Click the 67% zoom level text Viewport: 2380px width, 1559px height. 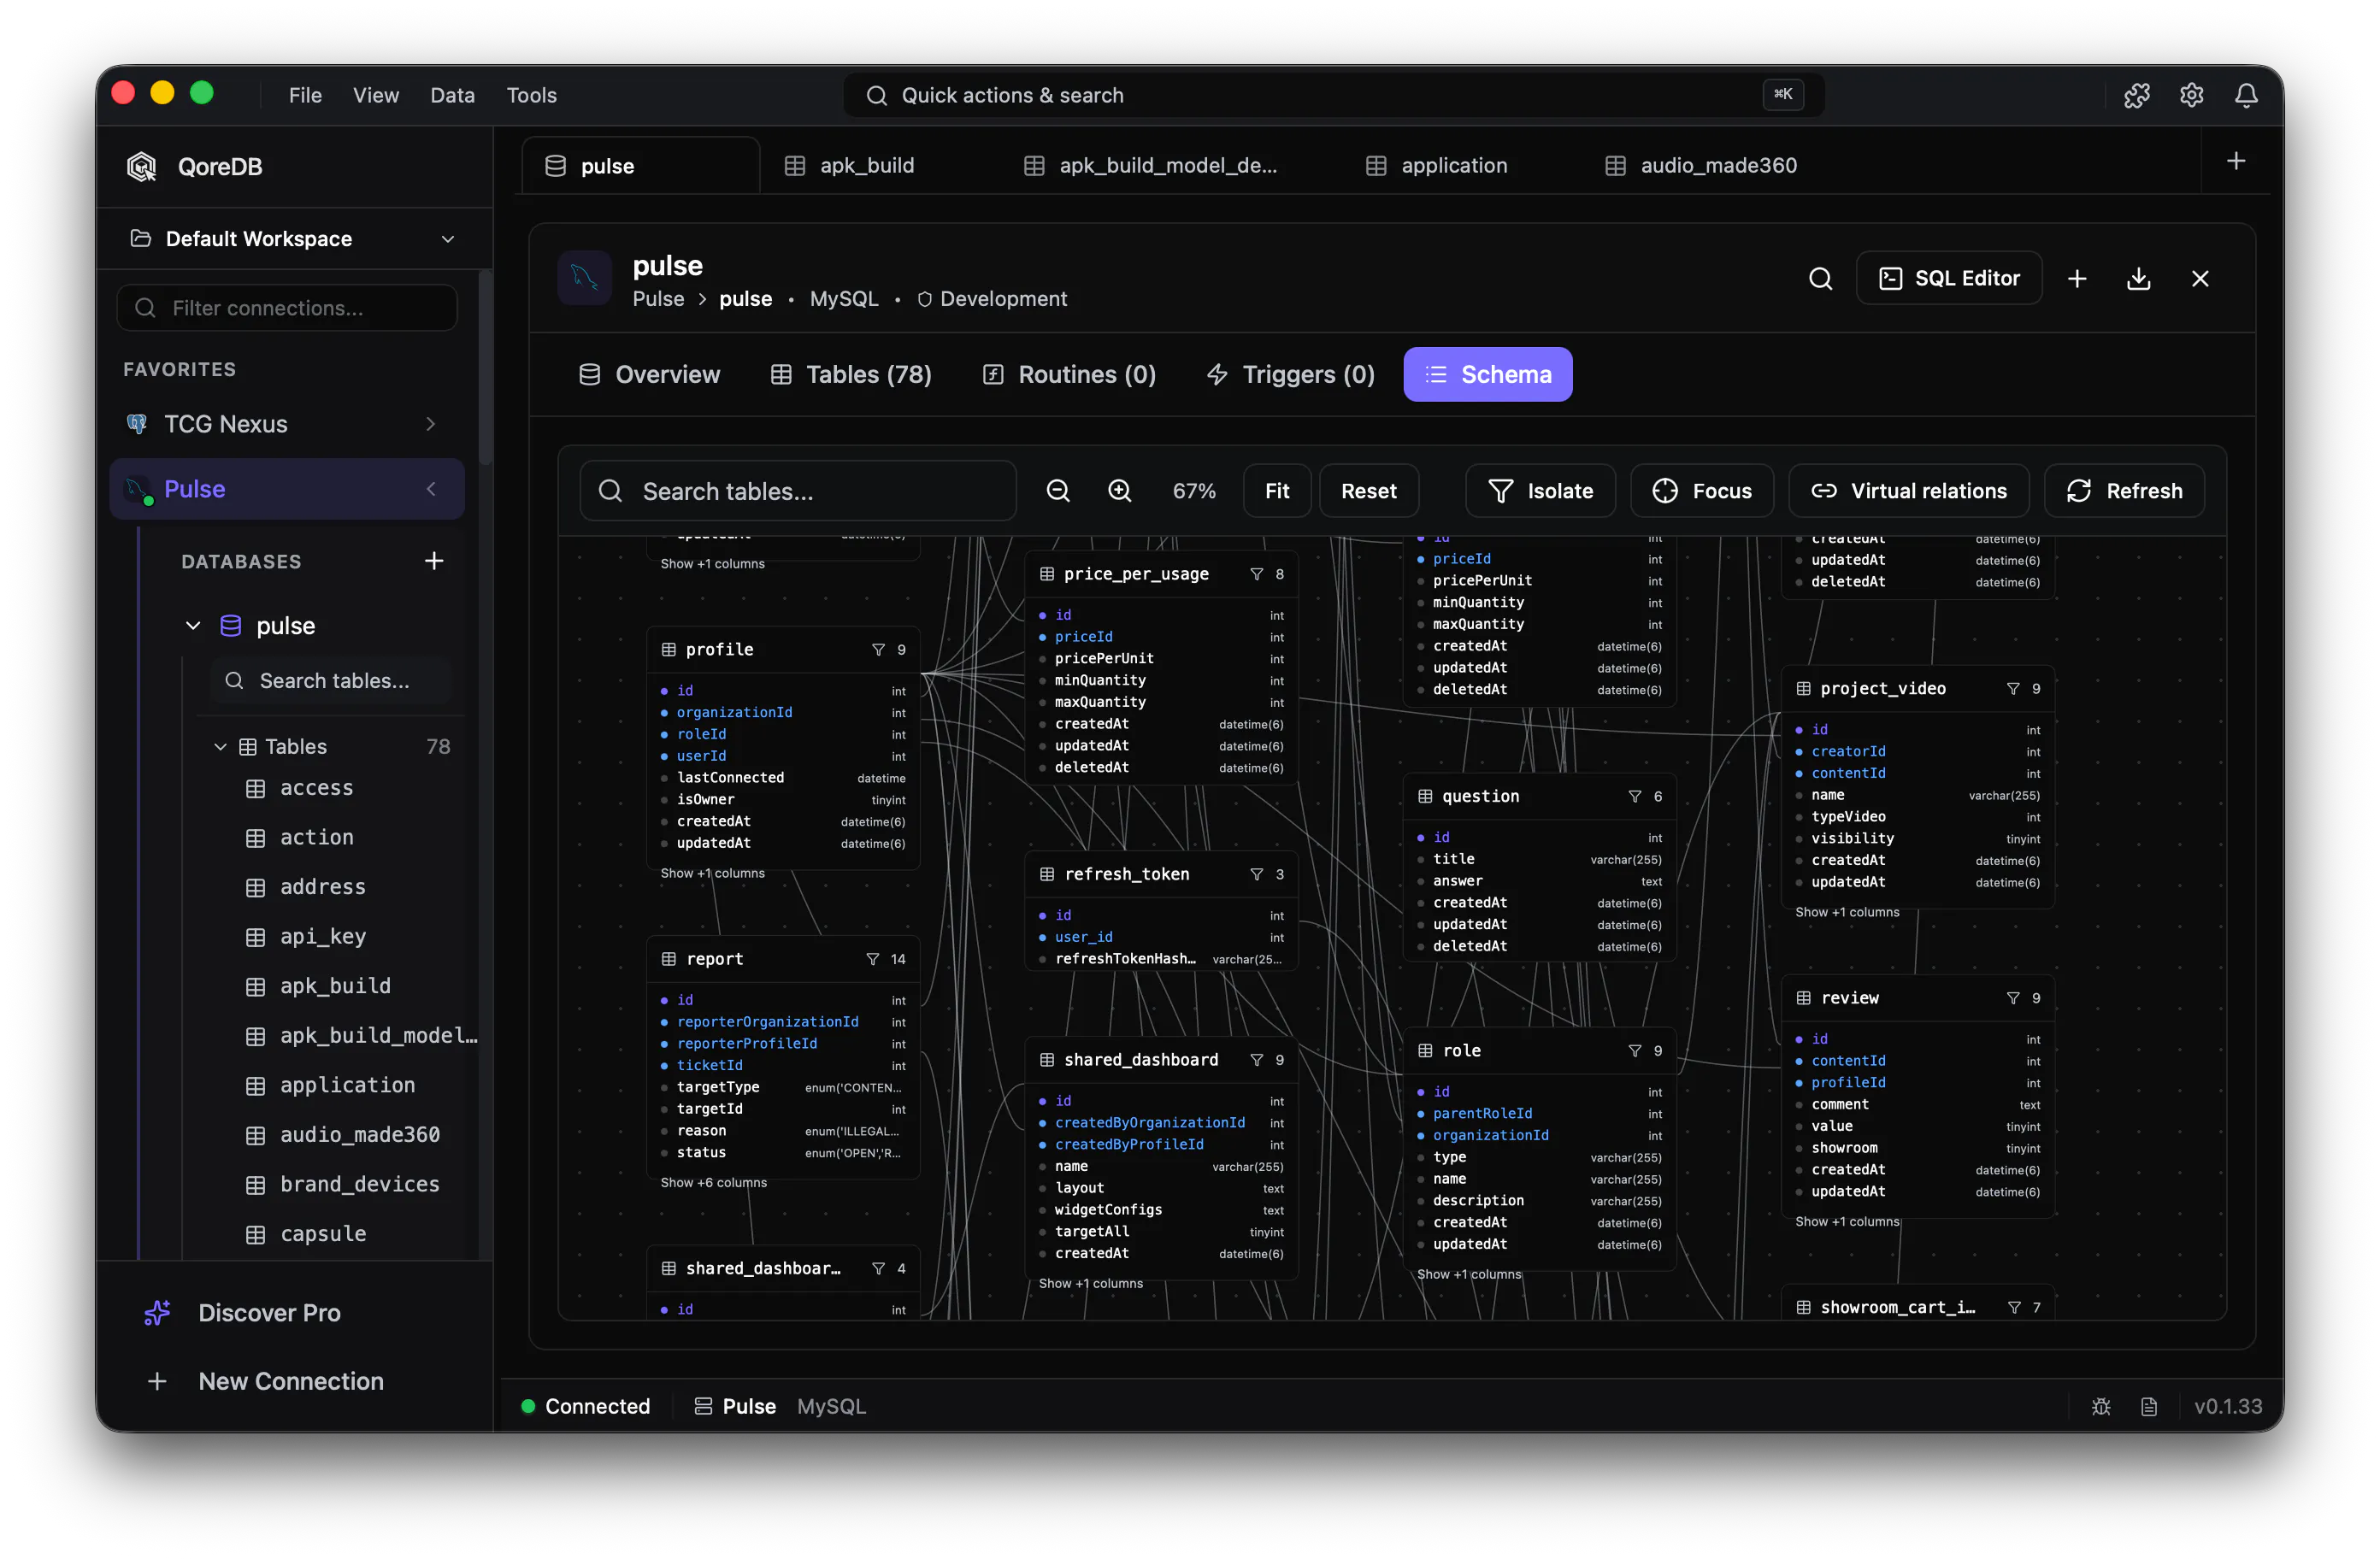[x=1193, y=491]
